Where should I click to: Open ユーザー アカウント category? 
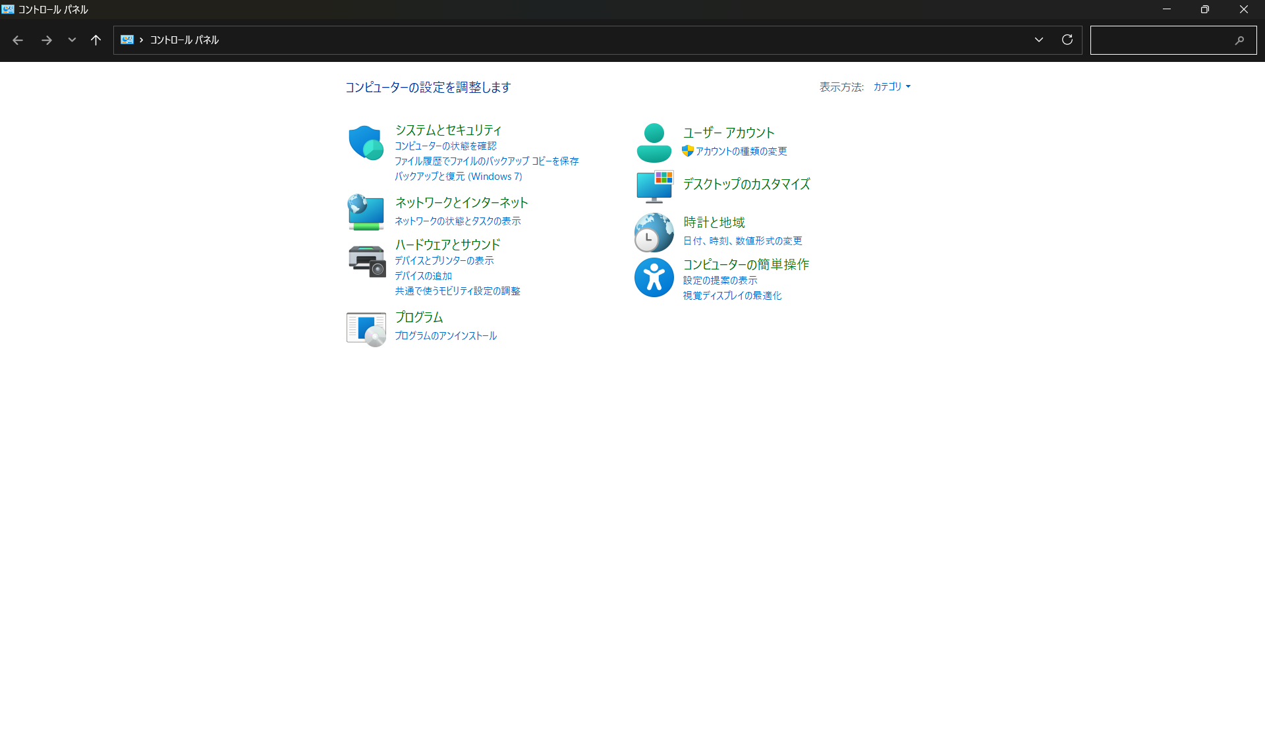point(729,132)
